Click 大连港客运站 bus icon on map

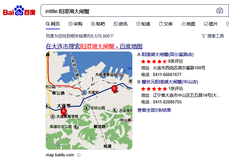click(x=121, y=75)
